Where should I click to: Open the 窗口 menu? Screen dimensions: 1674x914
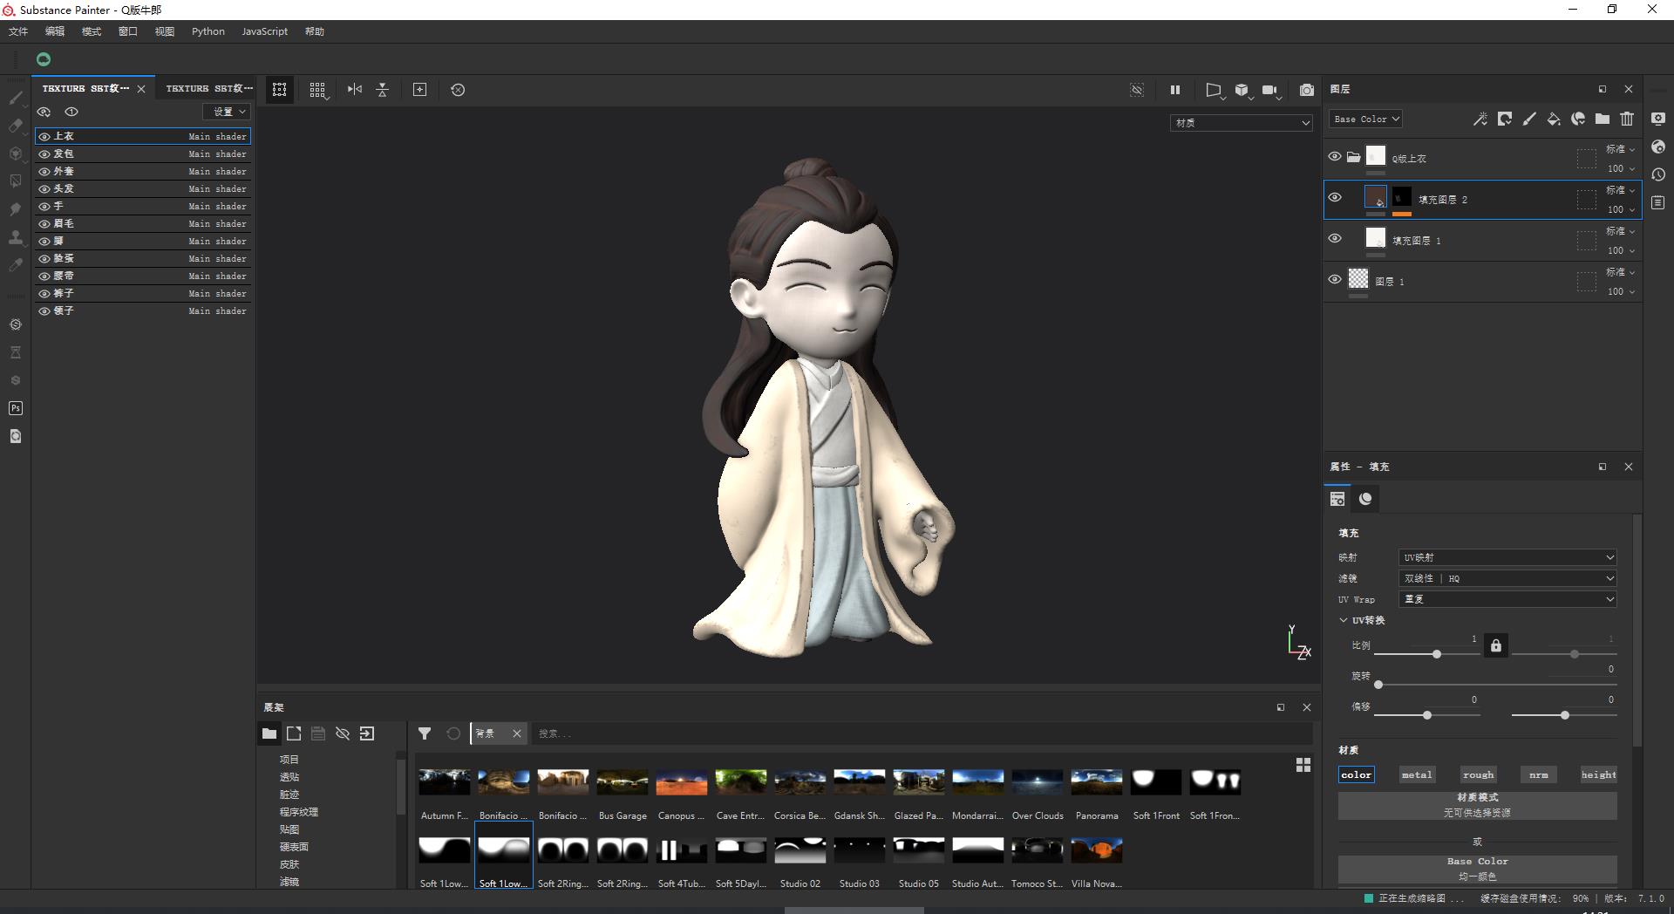[128, 31]
